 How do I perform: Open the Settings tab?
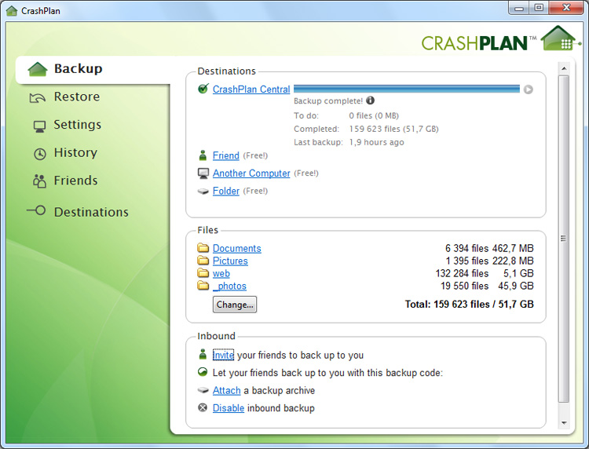pos(78,125)
